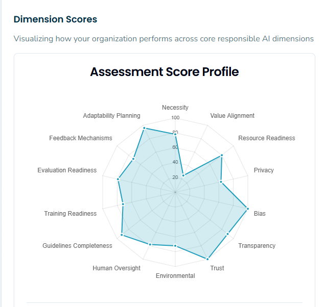Select the Evaluation Readiness data point

[118, 179]
